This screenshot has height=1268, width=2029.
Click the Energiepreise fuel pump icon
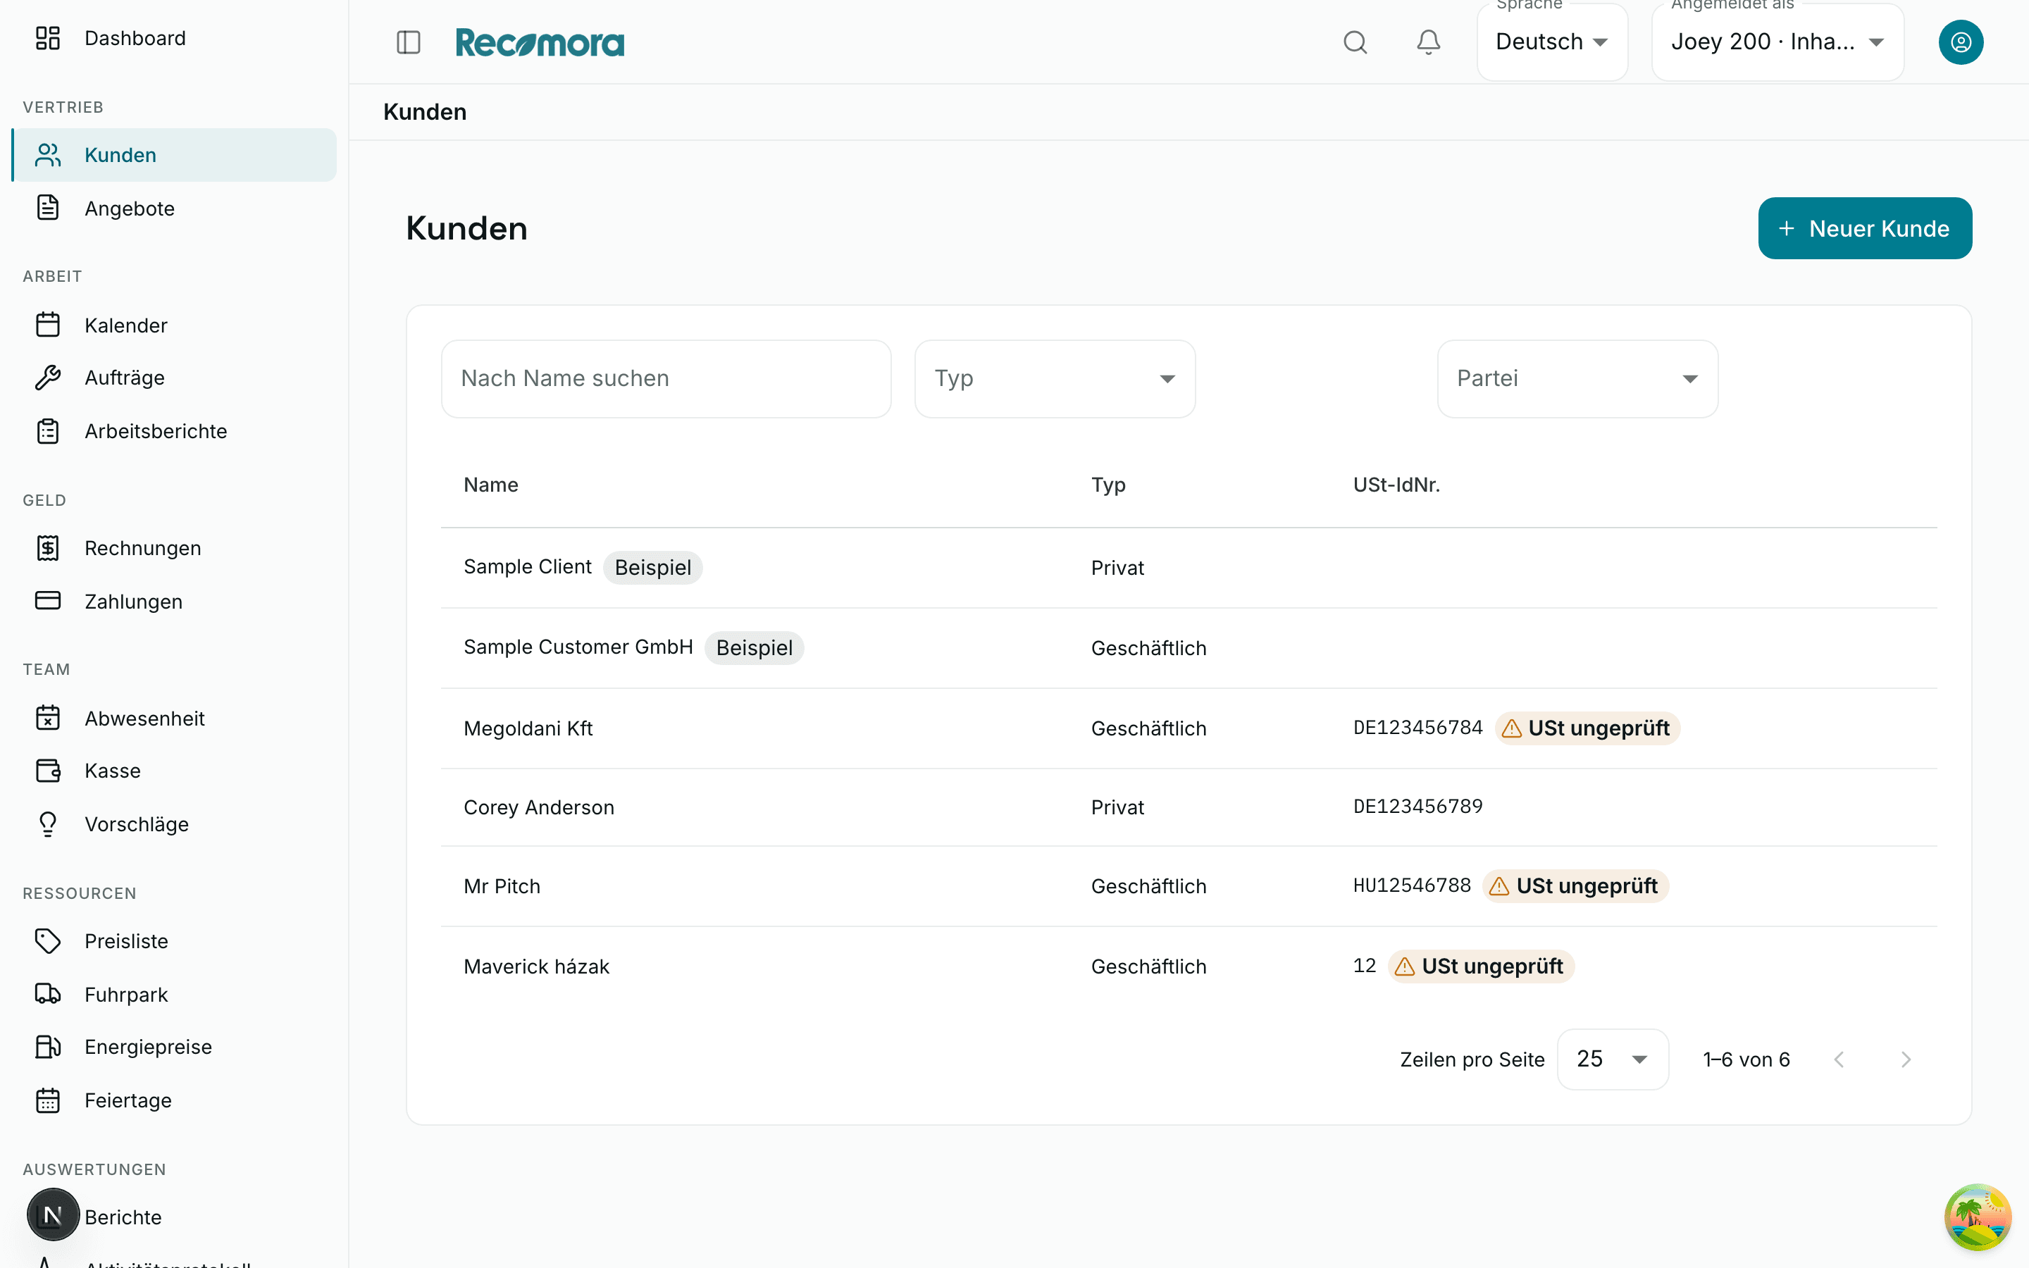tap(48, 1047)
